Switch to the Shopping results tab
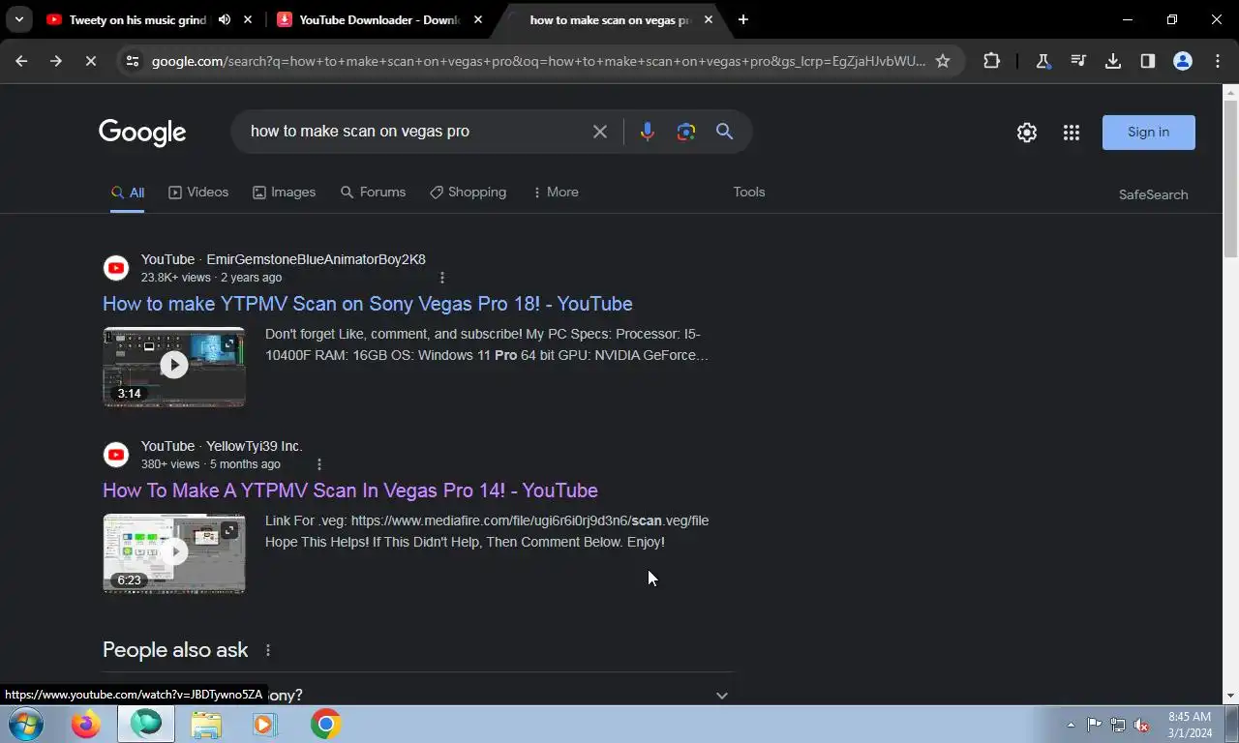This screenshot has width=1239, height=743. tap(468, 193)
